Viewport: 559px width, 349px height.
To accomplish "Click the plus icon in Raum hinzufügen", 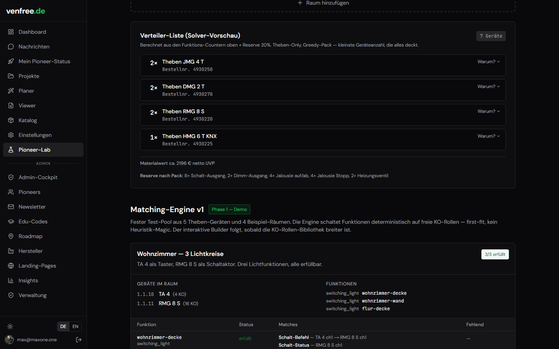I will [300, 3].
